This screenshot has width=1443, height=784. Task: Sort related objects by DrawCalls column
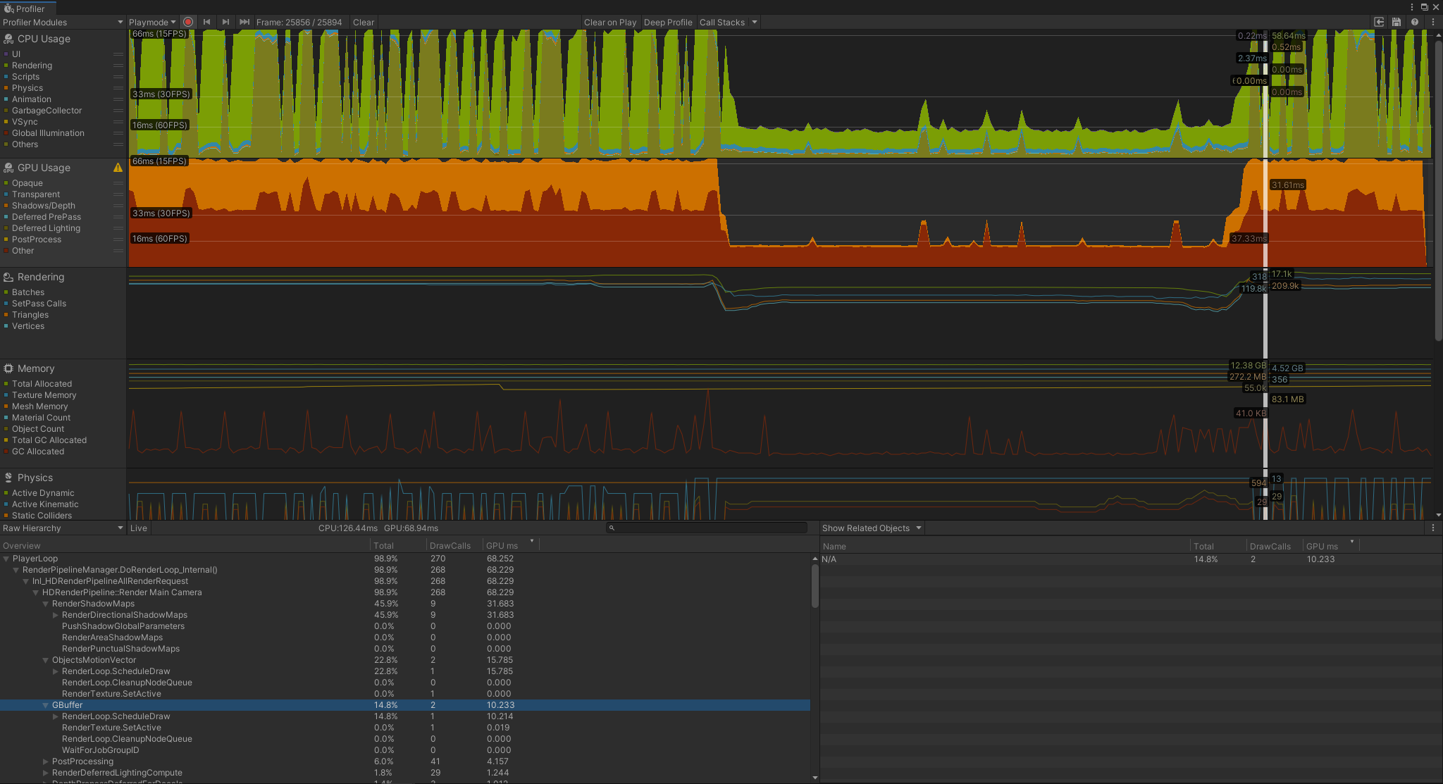click(1275, 546)
